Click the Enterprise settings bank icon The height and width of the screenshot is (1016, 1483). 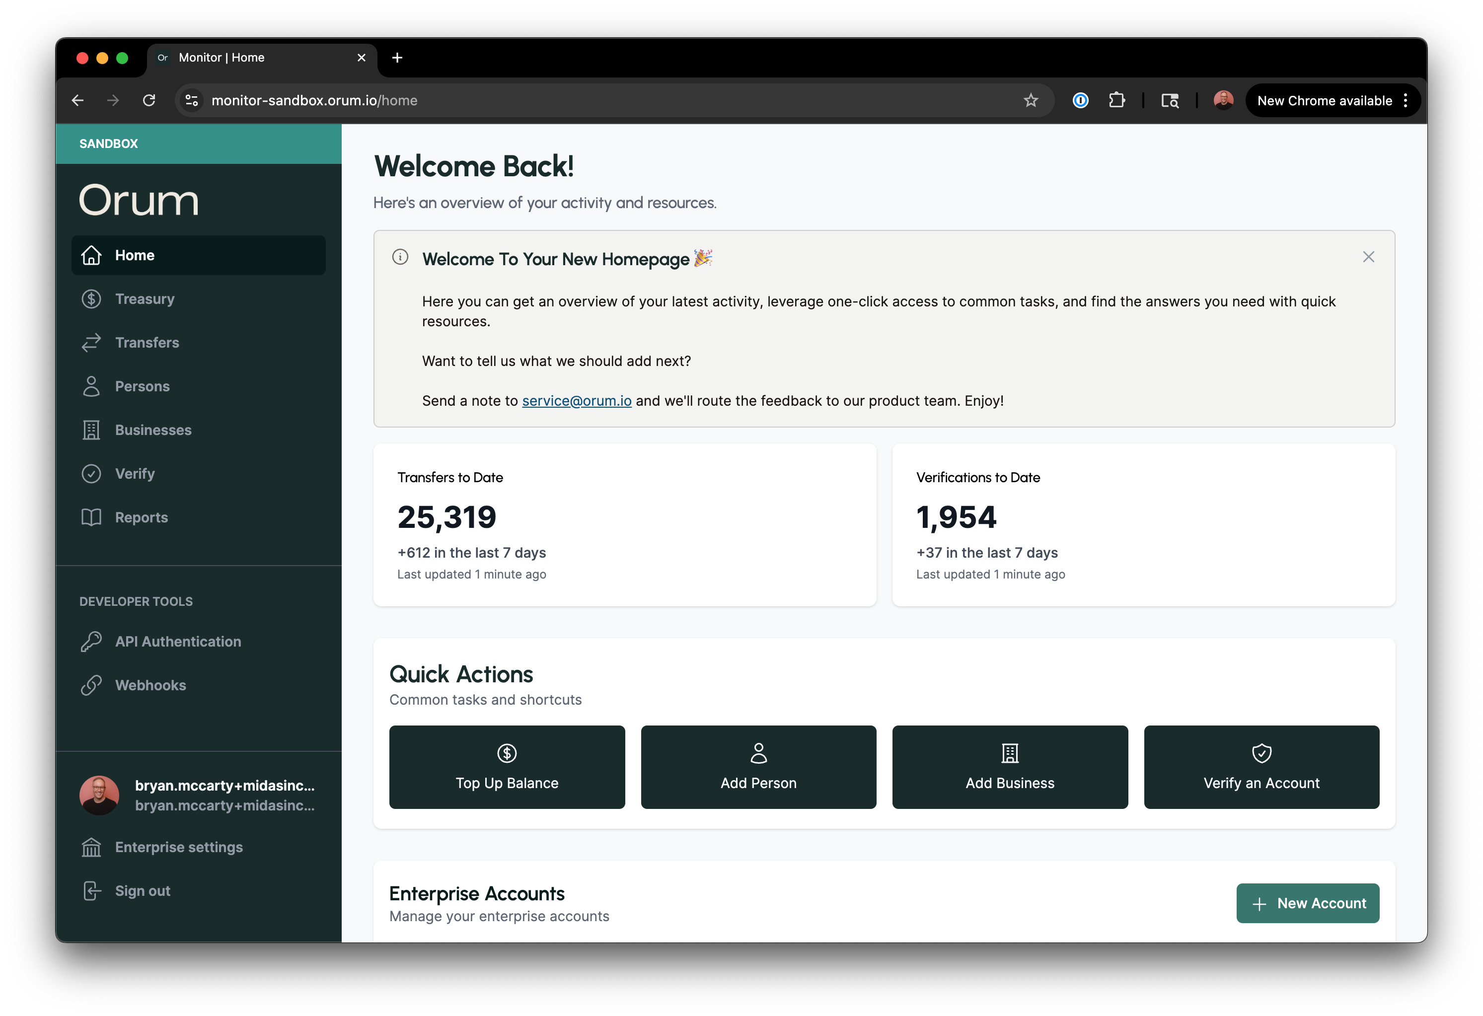[x=91, y=847]
